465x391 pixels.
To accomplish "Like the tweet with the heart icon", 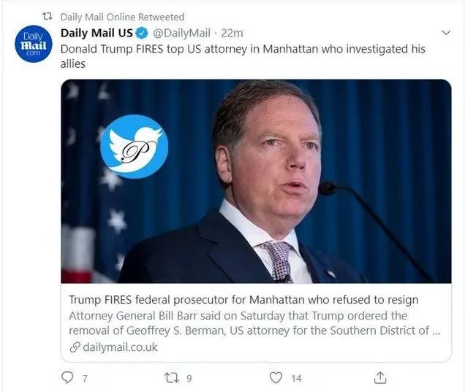I will click(x=276, y=378).
